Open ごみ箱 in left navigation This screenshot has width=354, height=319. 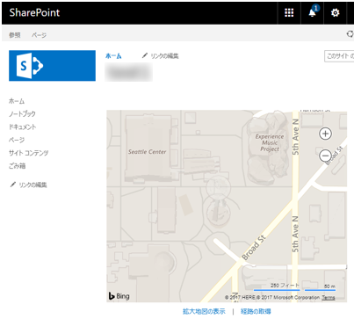tap(17, 166)
